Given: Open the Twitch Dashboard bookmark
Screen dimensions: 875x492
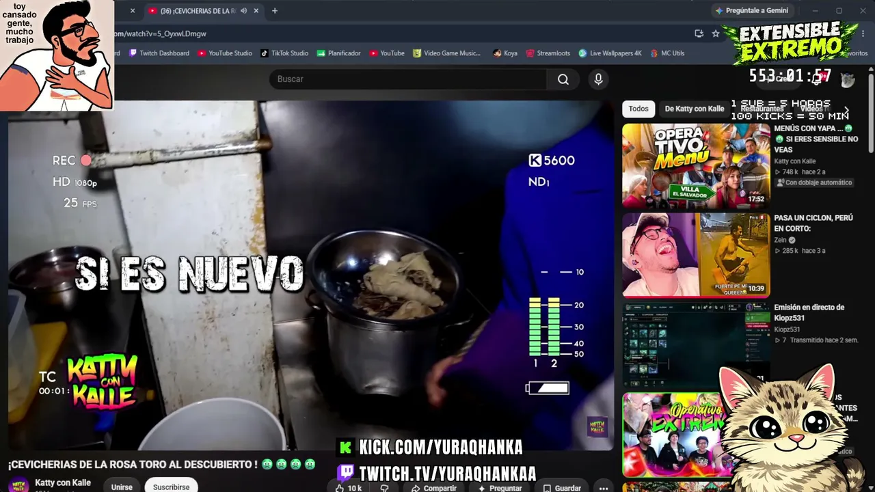Looking at the screenshot, I should (159, 53).
